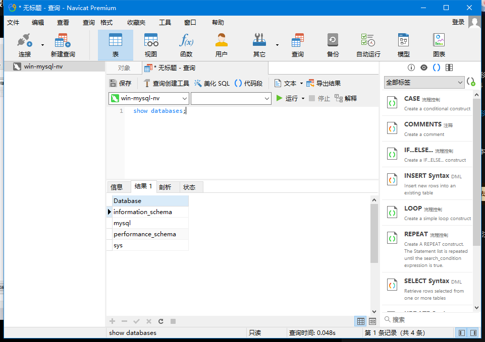
Task: Select the INSERT Syntax snippet
Action: click(x=427, y=183)
